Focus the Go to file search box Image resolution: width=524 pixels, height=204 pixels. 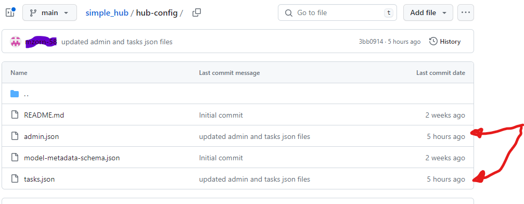[337, 12]
